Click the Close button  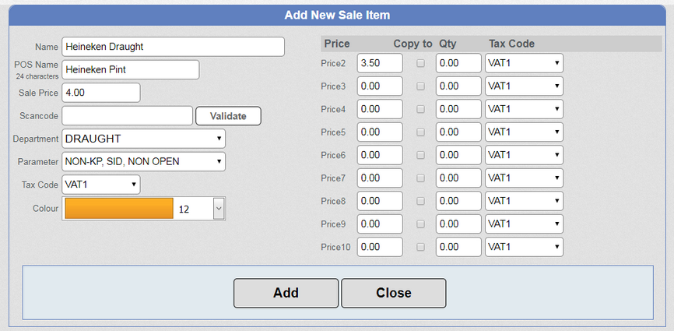(x=394, y=293)
